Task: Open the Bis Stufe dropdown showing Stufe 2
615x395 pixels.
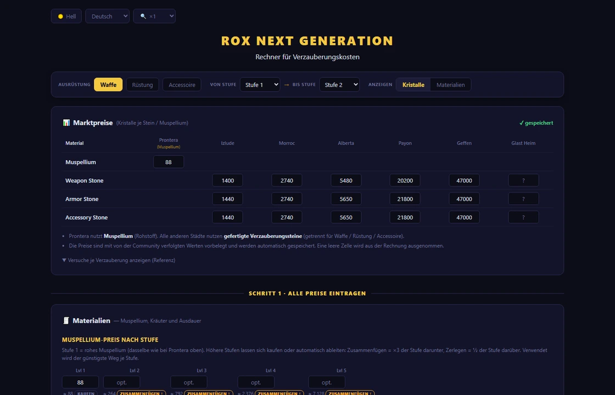Action: (x=339, y=84)
